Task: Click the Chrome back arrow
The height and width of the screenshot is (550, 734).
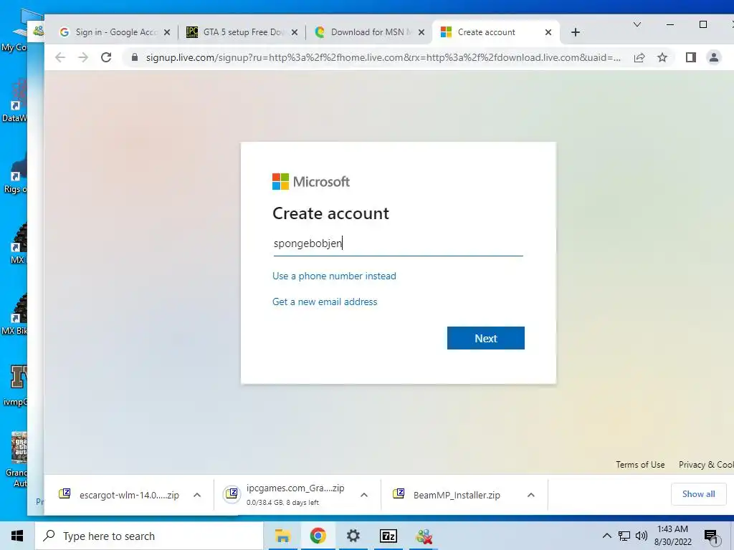Action: (60, 57)
